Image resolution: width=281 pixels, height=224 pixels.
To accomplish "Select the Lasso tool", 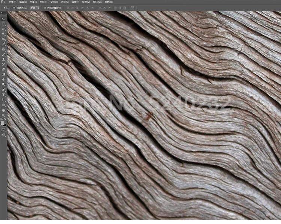I will pos(3,29).
